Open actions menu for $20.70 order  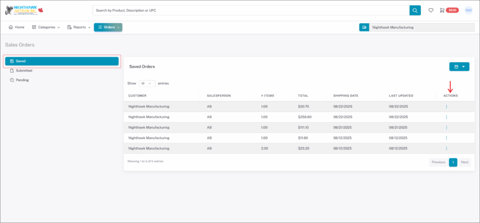coord(446,107)
